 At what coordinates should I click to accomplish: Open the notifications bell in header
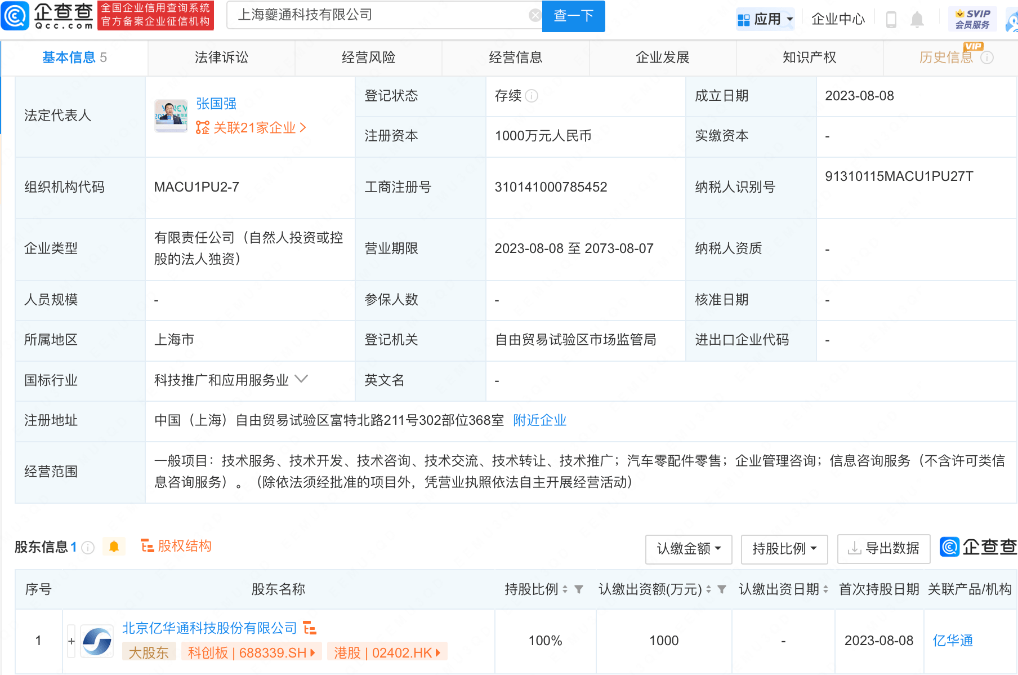pos(917,20)
